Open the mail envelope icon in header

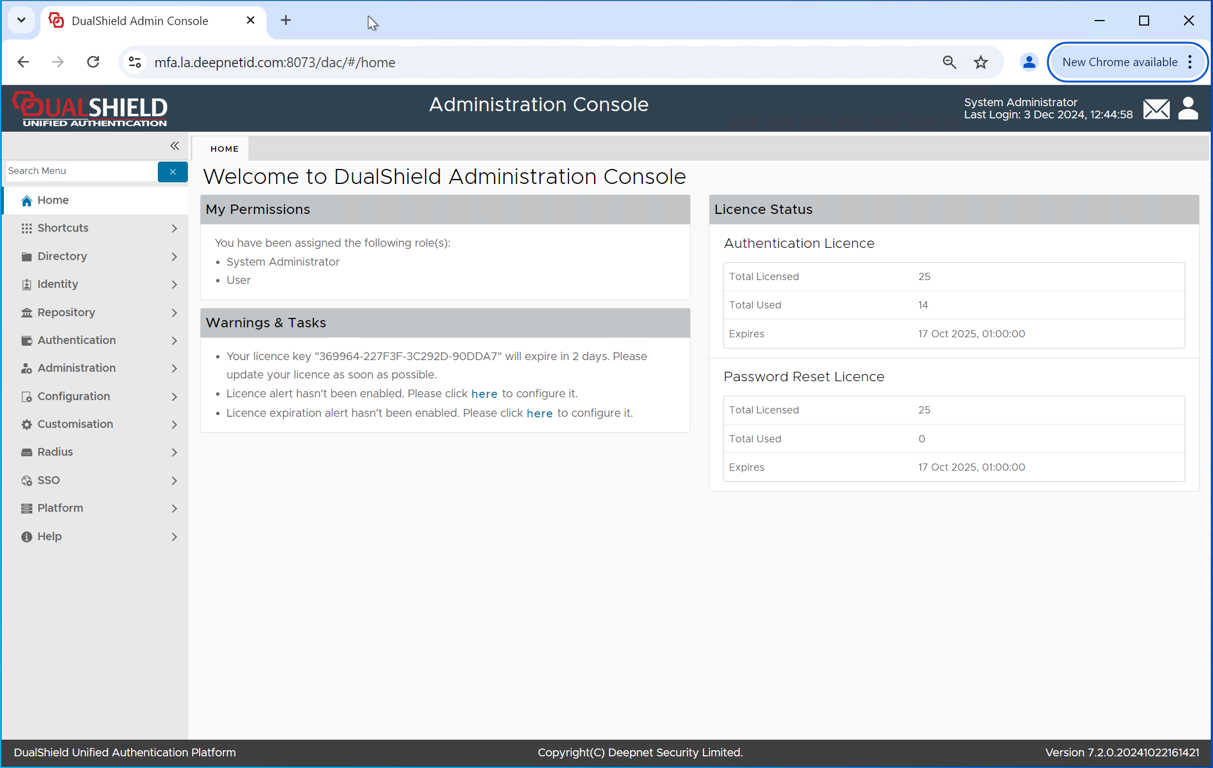point(1156,109)
